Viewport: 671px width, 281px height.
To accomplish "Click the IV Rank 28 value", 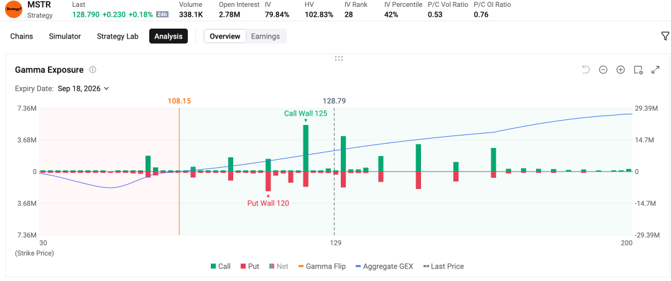I will (348, 14).
